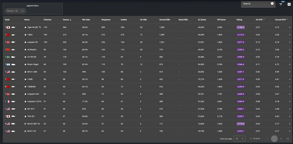The width and height of the screenshot is (293, 144).
Task: Click the add column plus icon
Action: (x=289, y=4)
